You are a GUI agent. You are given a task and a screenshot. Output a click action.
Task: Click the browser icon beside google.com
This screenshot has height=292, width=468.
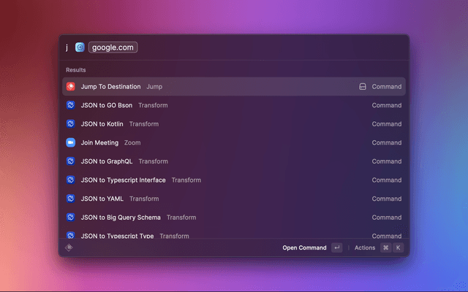pyautogui.click(x=80, y=47)
